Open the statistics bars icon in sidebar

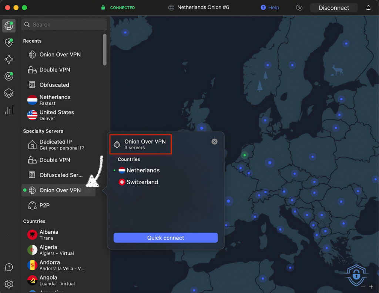click(x=9, y=110)
